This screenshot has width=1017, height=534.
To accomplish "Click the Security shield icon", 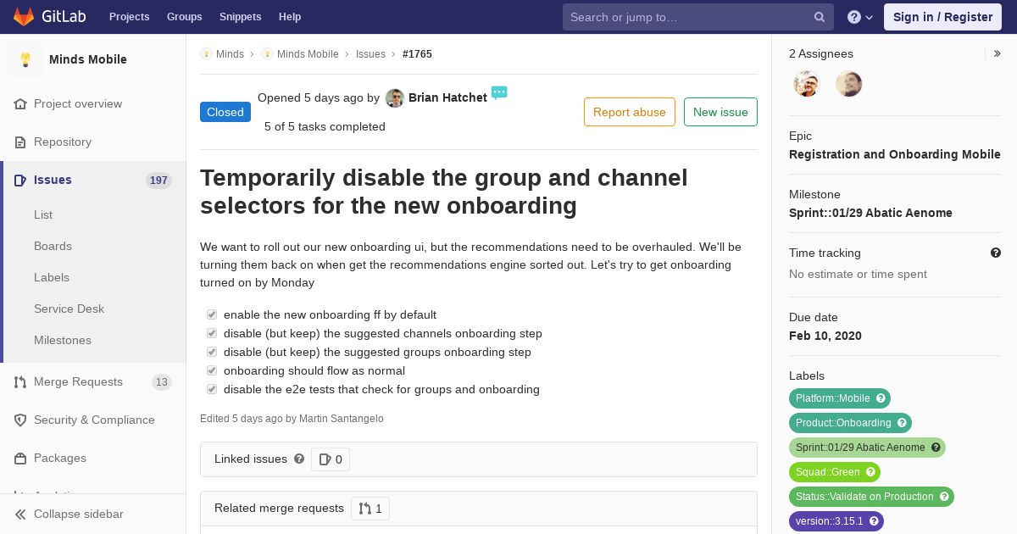I will [20, 420].
